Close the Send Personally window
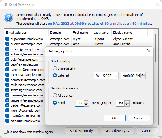Viewport: 162px width, 138px height. click(x=157, y=5)
